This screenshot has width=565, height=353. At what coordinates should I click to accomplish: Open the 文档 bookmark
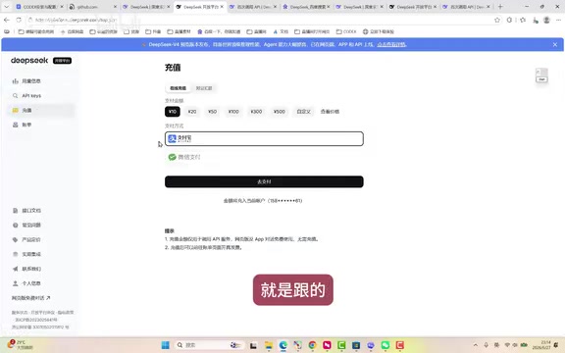pos(281,31)
